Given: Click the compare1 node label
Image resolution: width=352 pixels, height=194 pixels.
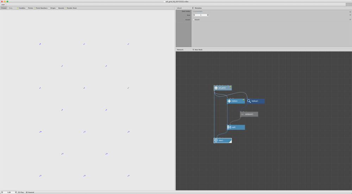Looking at the screenshot, I should pyautogui.click(x=249, y=114).
